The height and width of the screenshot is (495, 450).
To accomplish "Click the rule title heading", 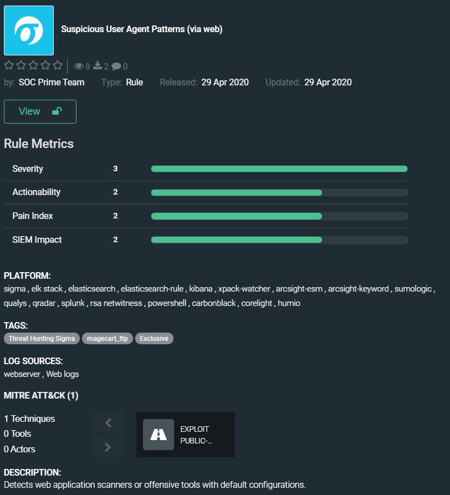I will pyautogui.click(x=141, y=29).
